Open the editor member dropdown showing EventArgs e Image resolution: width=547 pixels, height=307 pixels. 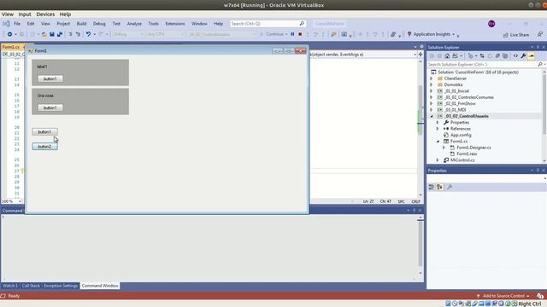coord(362,55)
